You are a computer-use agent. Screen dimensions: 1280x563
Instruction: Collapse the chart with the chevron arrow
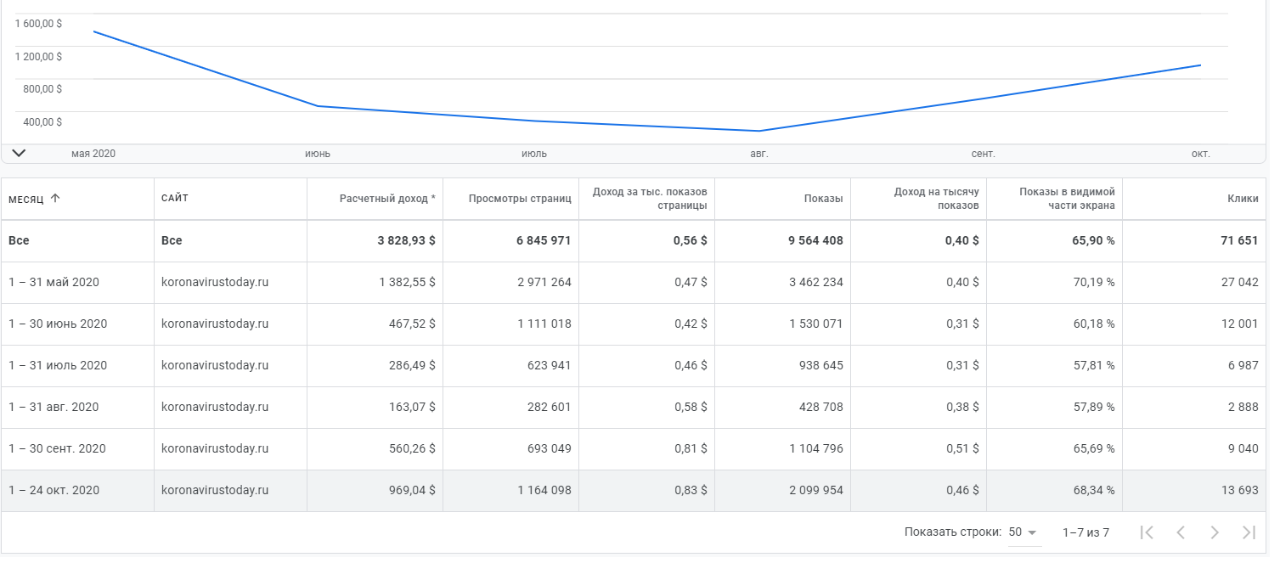click(19, 153)
